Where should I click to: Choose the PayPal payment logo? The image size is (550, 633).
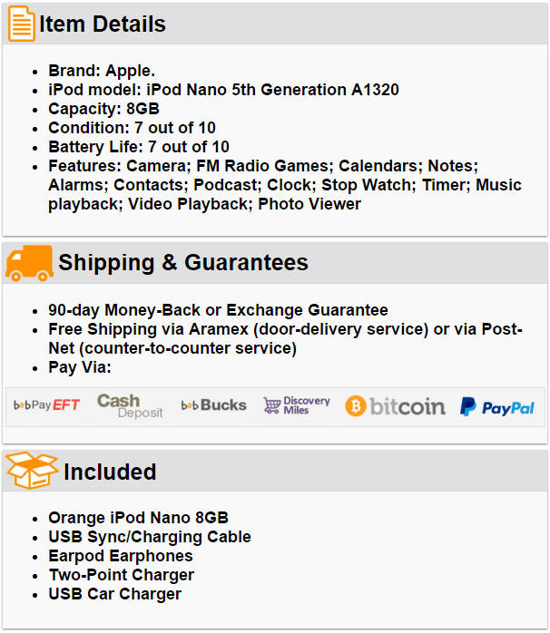coord(496,407)
